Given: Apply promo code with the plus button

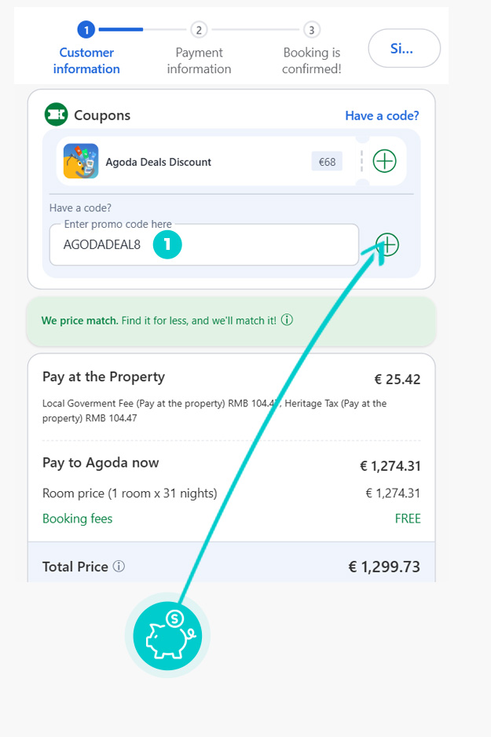Looking at the screenshot, I should 387,244.
